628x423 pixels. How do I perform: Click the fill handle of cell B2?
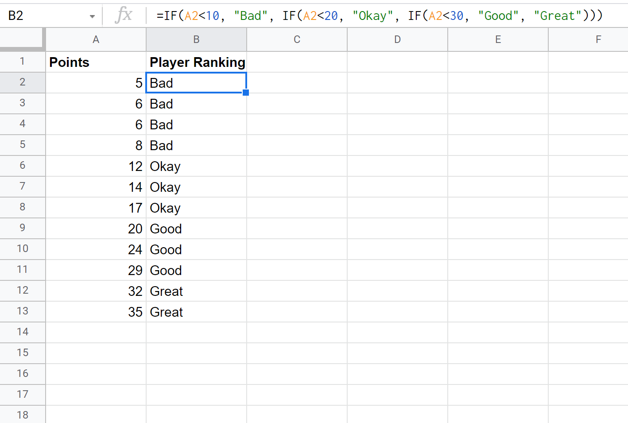pos(246,93)
